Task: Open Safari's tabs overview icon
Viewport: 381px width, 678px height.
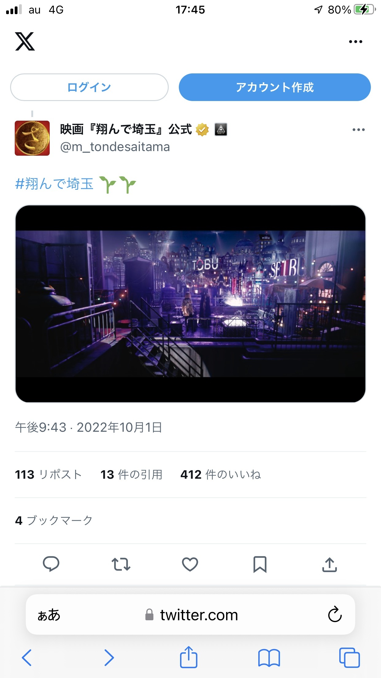Action: pyautogui.click(x=349, y=657)
